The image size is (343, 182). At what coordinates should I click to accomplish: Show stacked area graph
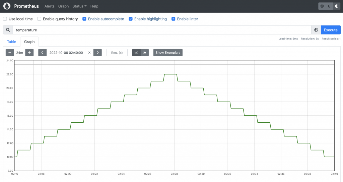point(145,53)
